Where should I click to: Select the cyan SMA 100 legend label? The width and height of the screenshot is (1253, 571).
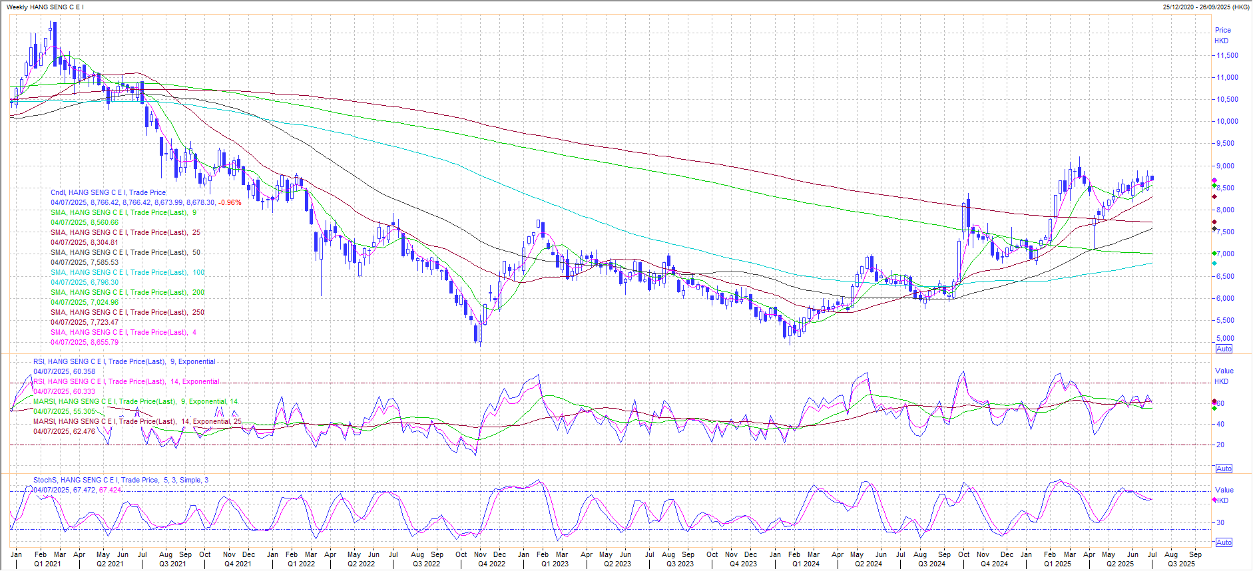pyautogui.click(x=128, y=272)
